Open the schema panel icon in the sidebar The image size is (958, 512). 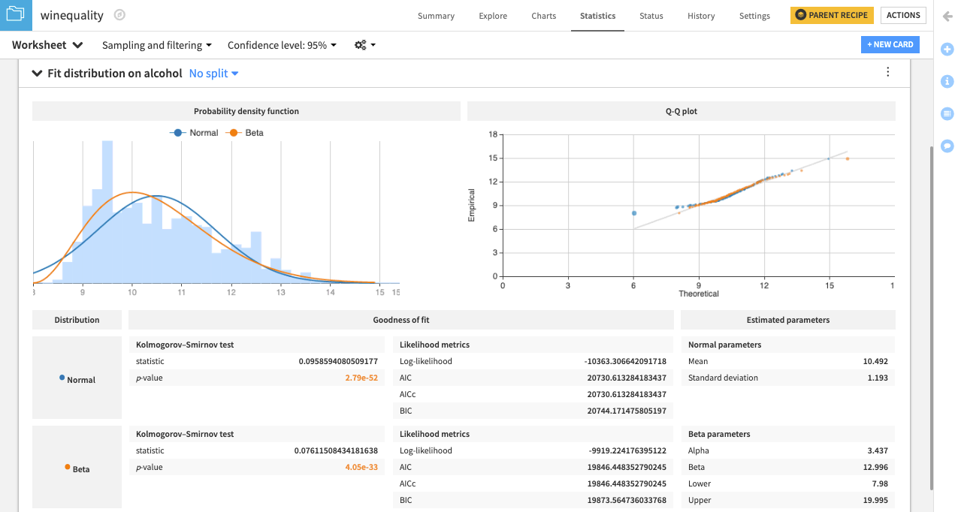[x=947, y=113]
